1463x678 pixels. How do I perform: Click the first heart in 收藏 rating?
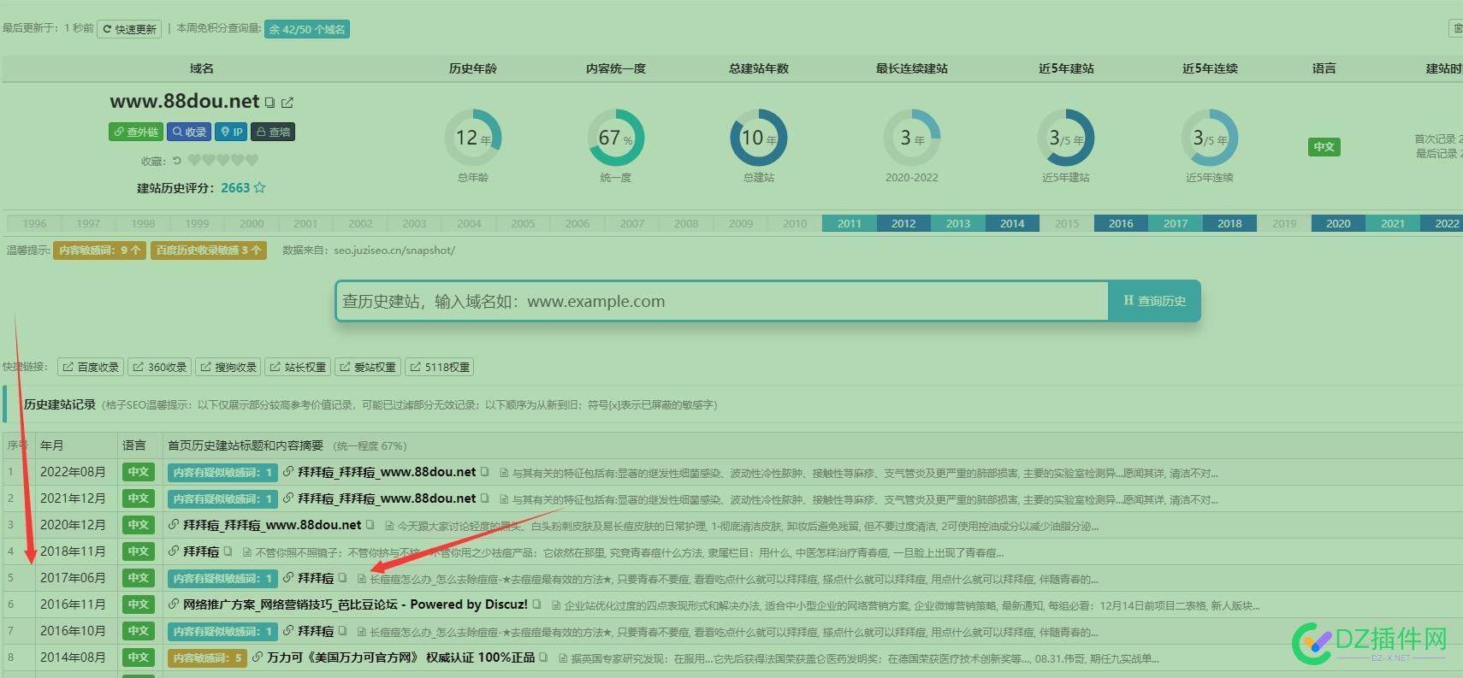[x=194, y=160]
